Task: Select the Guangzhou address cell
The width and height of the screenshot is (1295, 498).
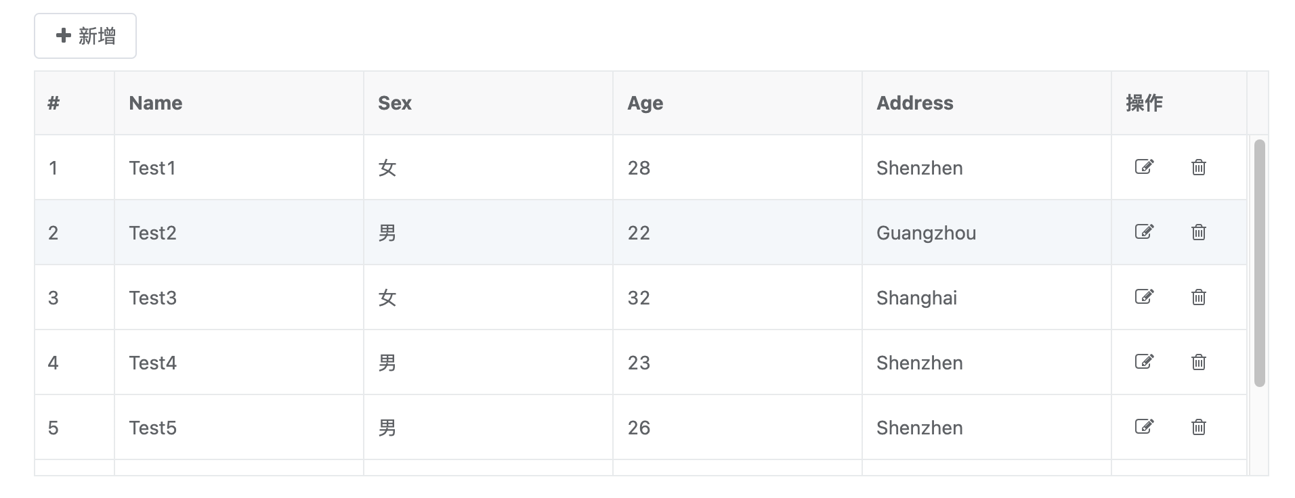Action: tap(987, 232)
